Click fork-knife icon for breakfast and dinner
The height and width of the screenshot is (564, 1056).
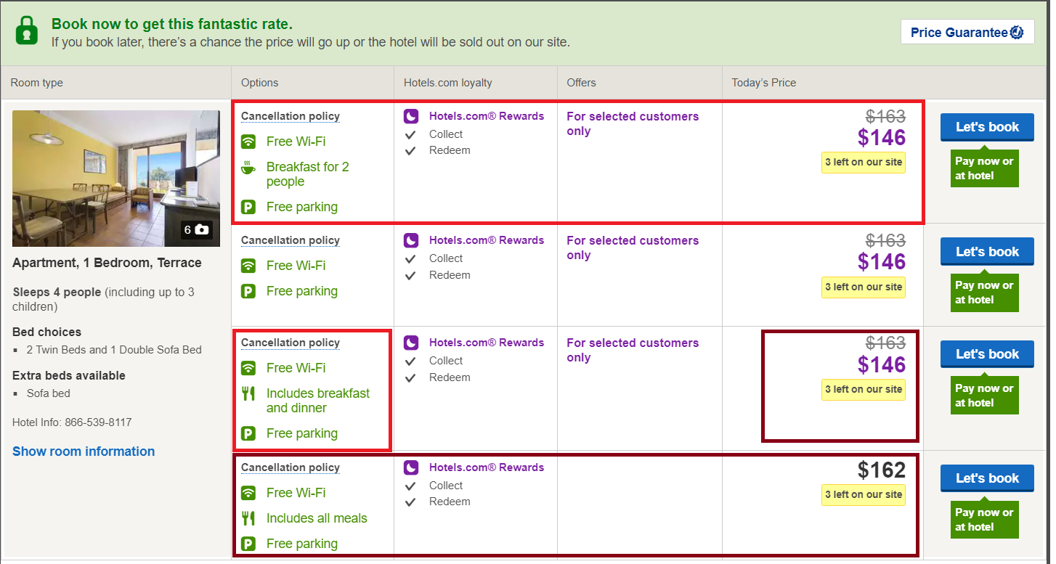coord(248,394)
